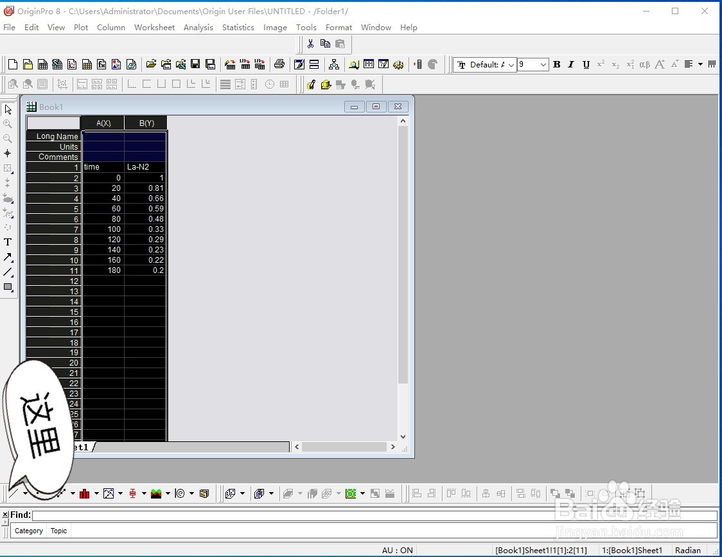Click the Open project folder icon

pyautogui.click(x=151, y=64)
